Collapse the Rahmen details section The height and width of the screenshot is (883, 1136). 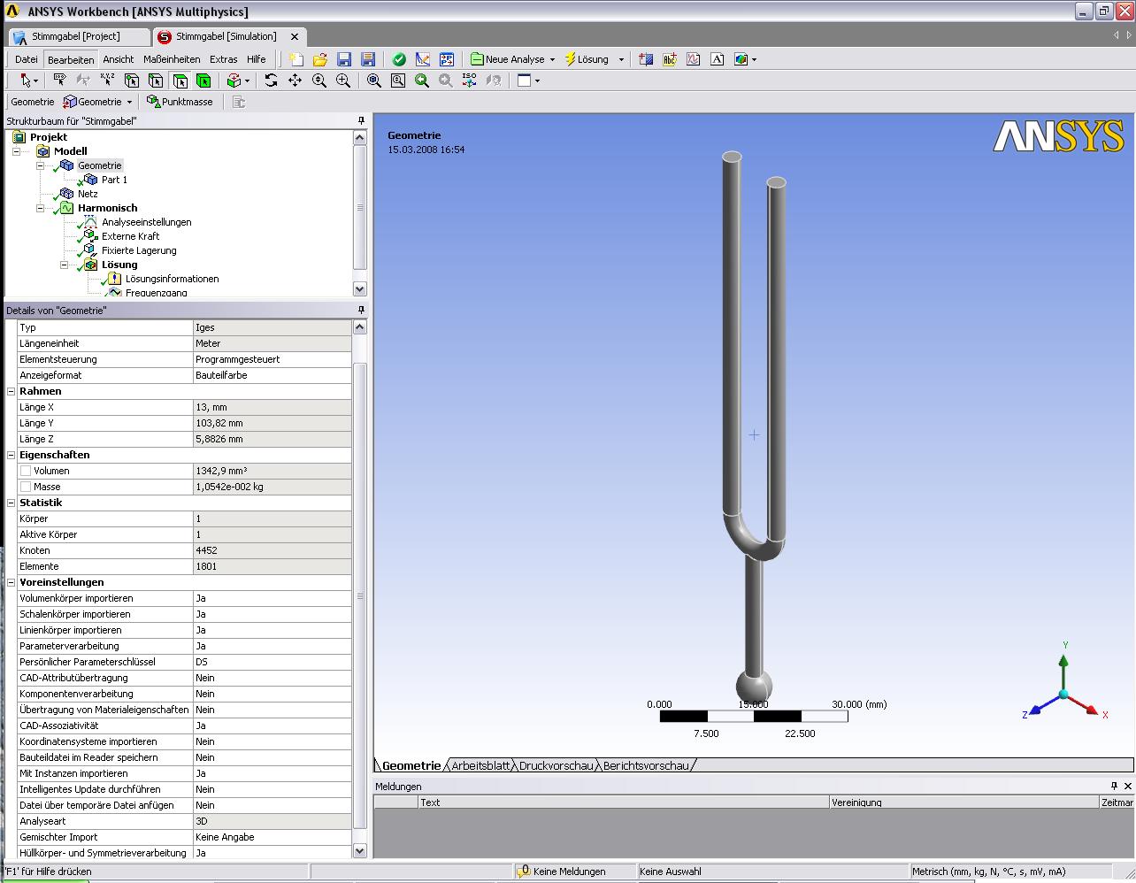click(x=12, y=391)
